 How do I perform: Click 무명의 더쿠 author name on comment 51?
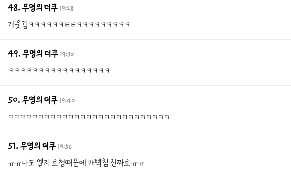coord(38,146)
